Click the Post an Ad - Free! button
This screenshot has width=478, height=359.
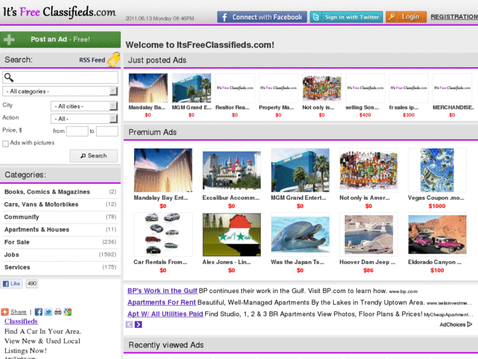tap(60, 40)
